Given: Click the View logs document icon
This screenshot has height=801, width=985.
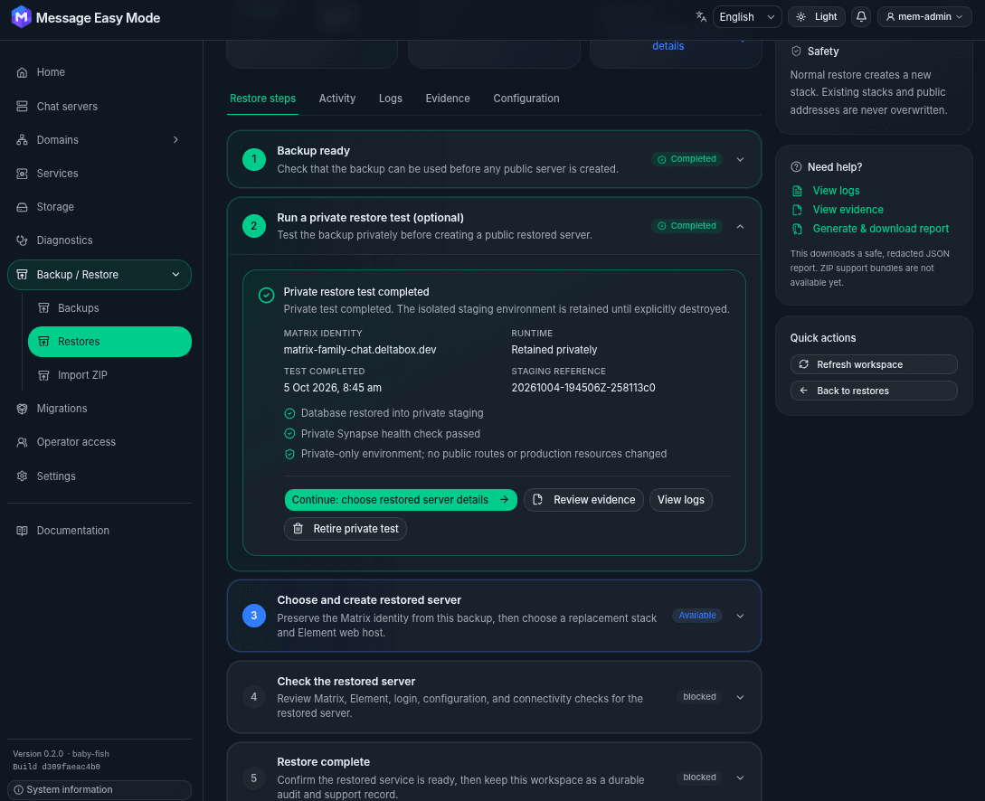Looking at the screenshot, I should pyautogui.click(x=797, y=191).
